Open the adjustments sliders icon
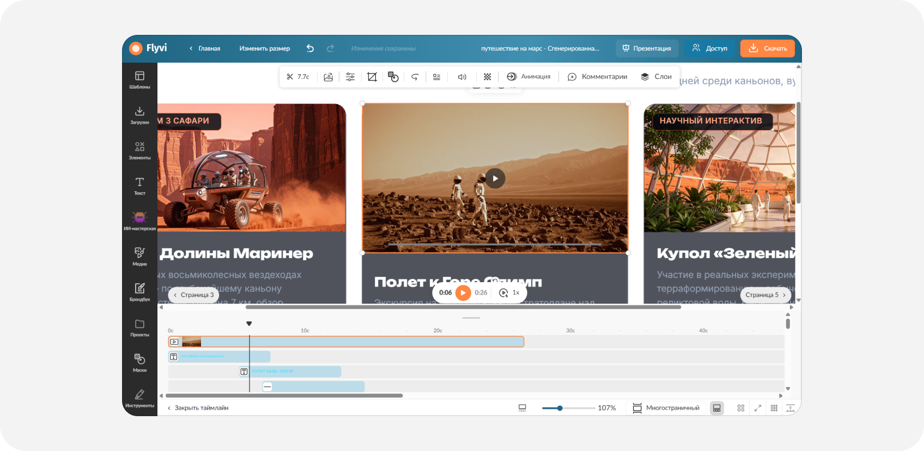 tap(350, 77)
